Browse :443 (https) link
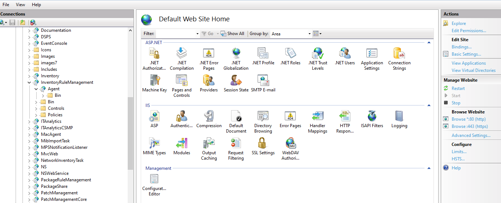This screenshot has width=501, height=203. tap(470, 126)
